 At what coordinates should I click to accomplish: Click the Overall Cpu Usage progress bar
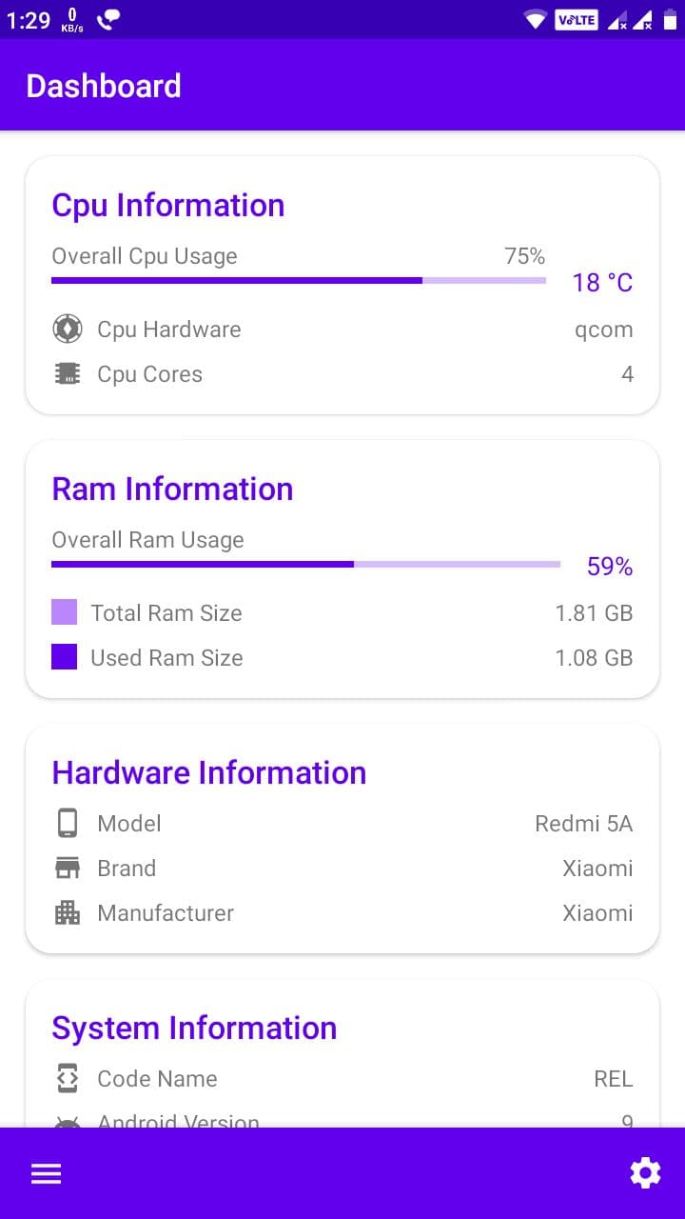coord(299,280)
